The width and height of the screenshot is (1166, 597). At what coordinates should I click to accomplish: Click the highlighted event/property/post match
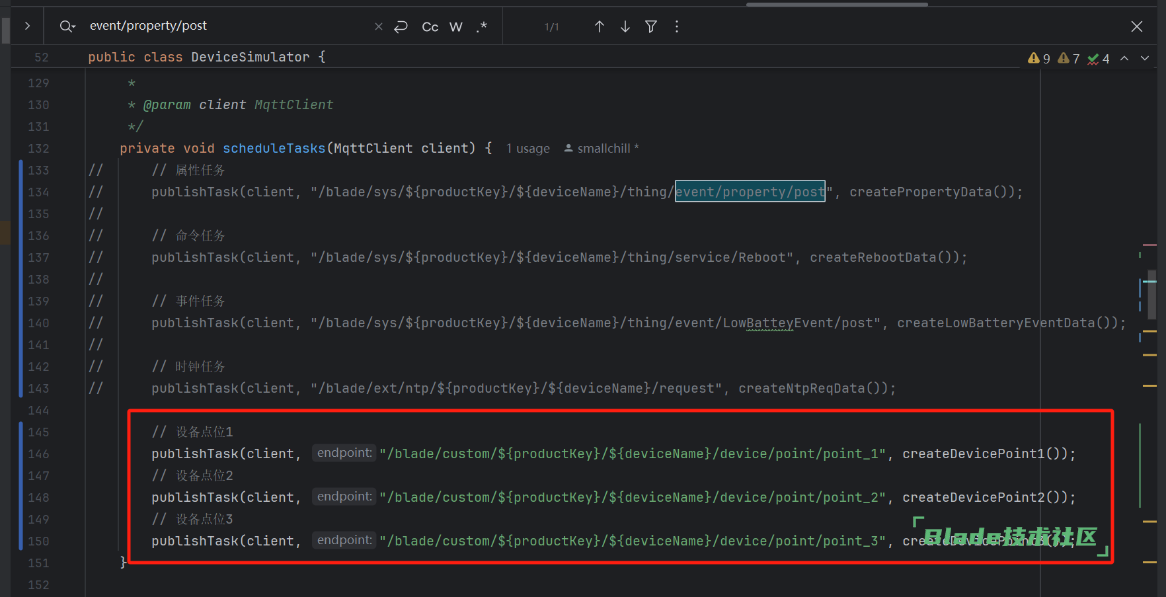[750, 192]
